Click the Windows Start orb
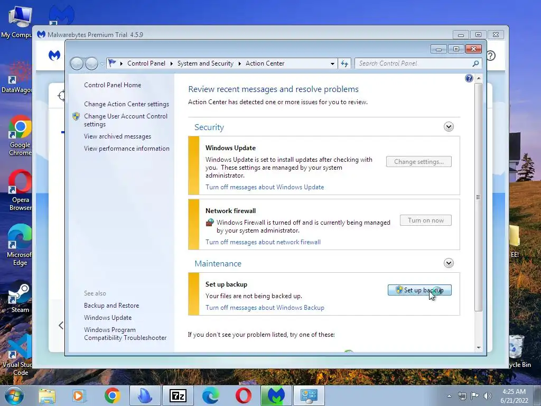This screenshot has width=541, height=406. click(14, 395)
